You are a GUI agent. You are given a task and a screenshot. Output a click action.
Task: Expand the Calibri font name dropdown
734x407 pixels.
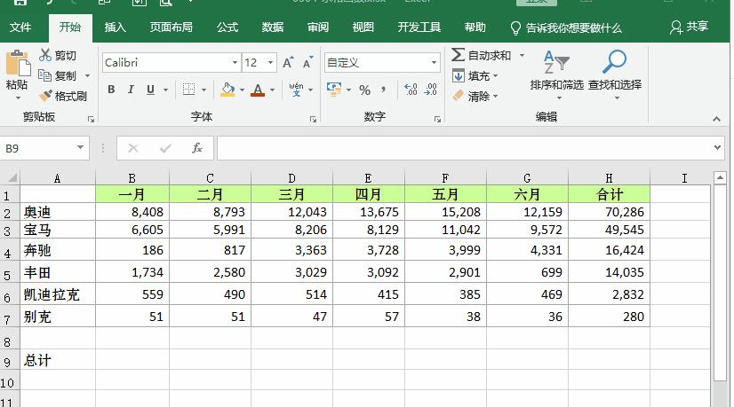(x=235, y=62)
